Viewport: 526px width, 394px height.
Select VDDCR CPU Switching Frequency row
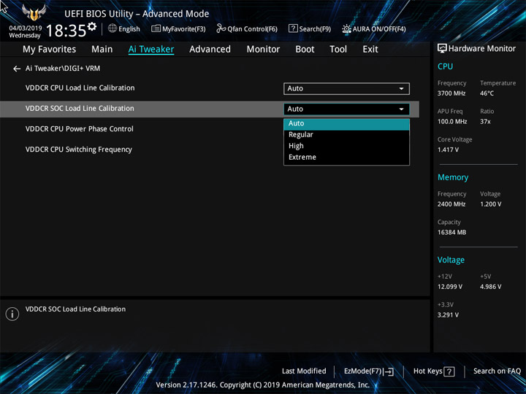pyautogui.click(x=78, y=150)
